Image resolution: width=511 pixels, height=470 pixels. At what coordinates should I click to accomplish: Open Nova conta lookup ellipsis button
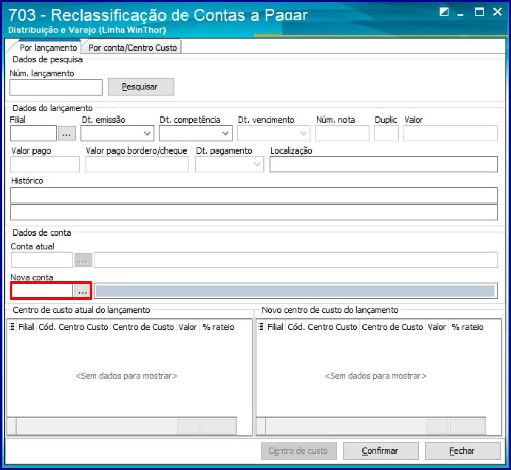(83, 291)
